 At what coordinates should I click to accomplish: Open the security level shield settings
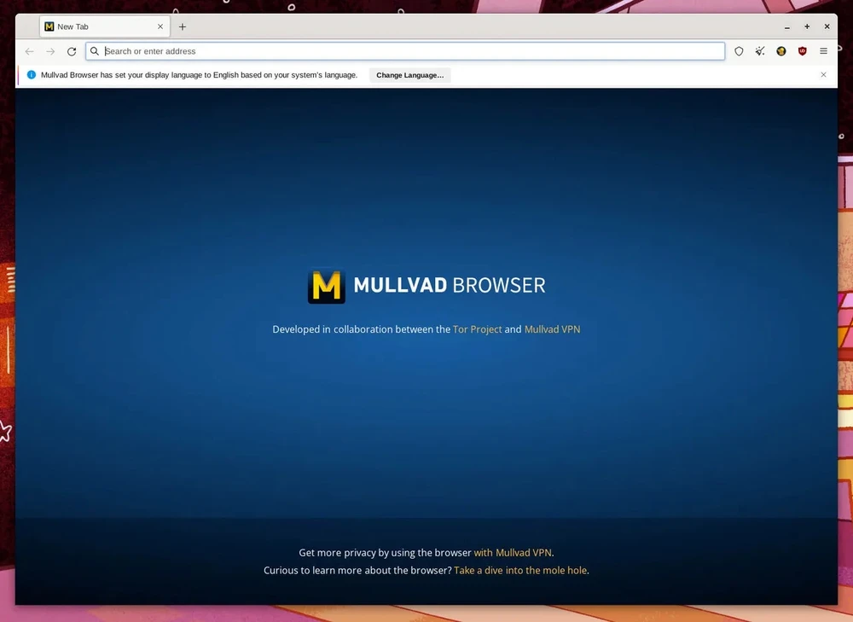point(739,51)
